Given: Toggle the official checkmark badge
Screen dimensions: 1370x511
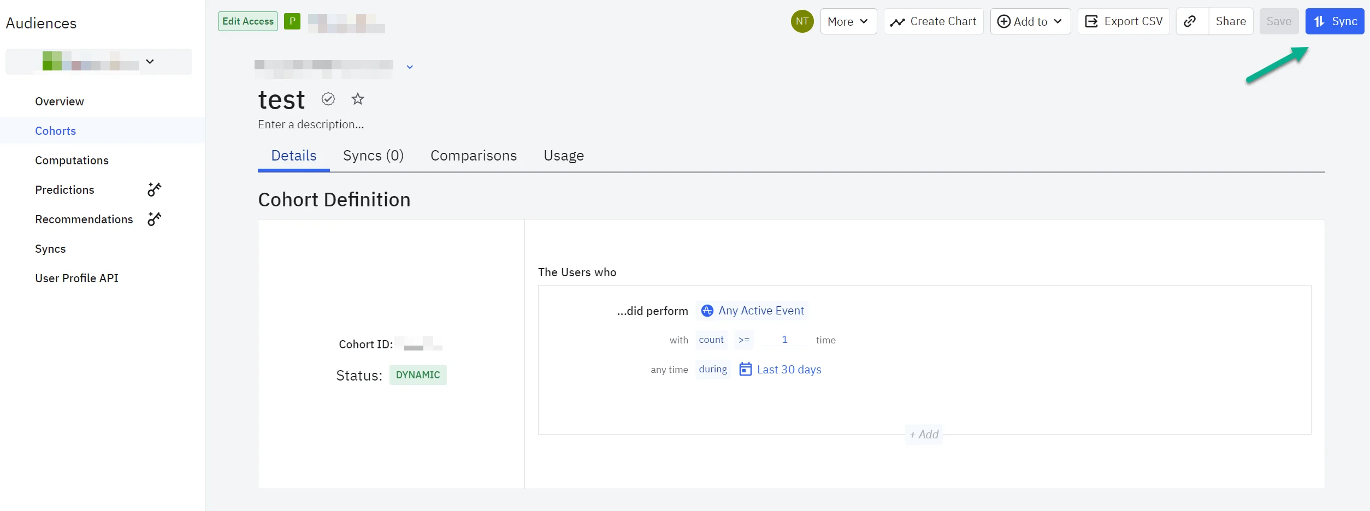Looking at the screenshot, I should click(x=328, y=99).
